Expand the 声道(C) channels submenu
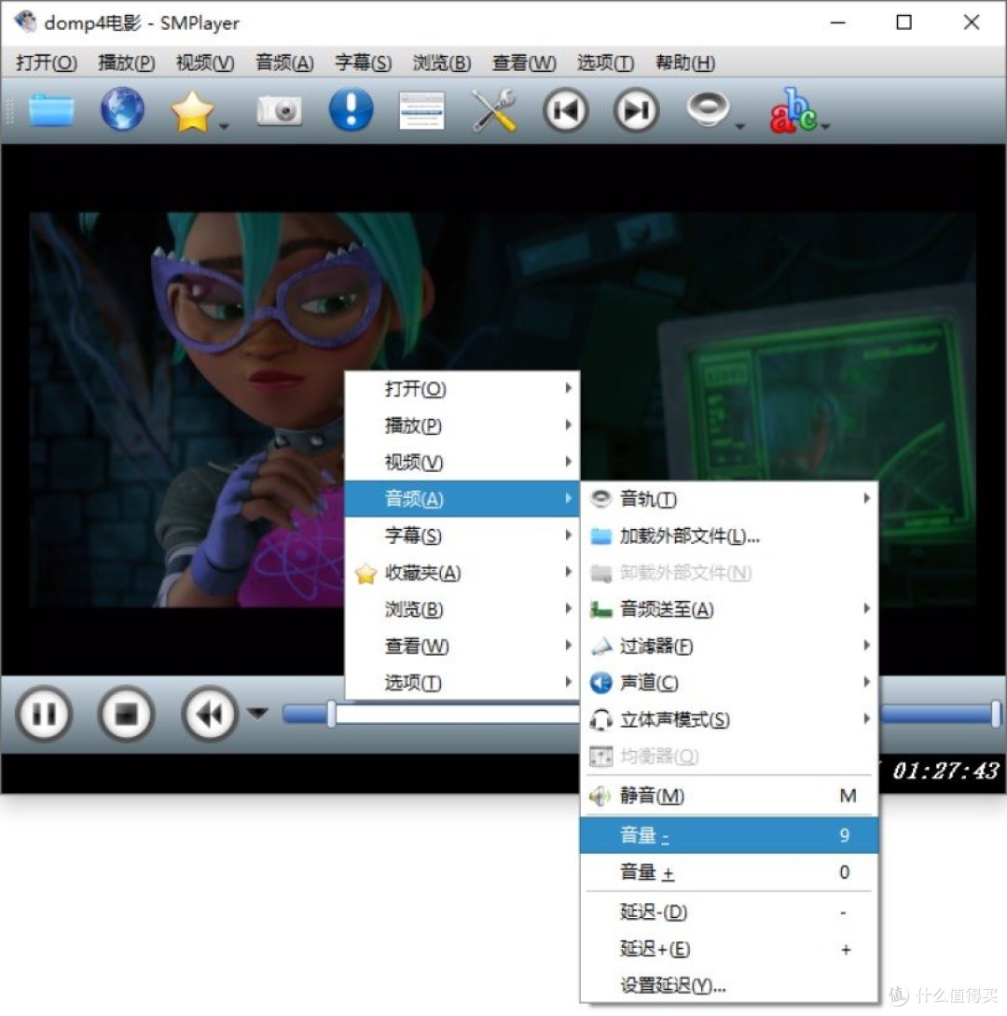Screen dimensions: 1007x1016 click(653, 683)
